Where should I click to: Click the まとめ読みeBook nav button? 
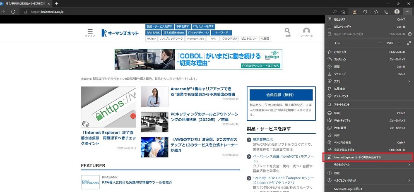[x=173, y=33]
